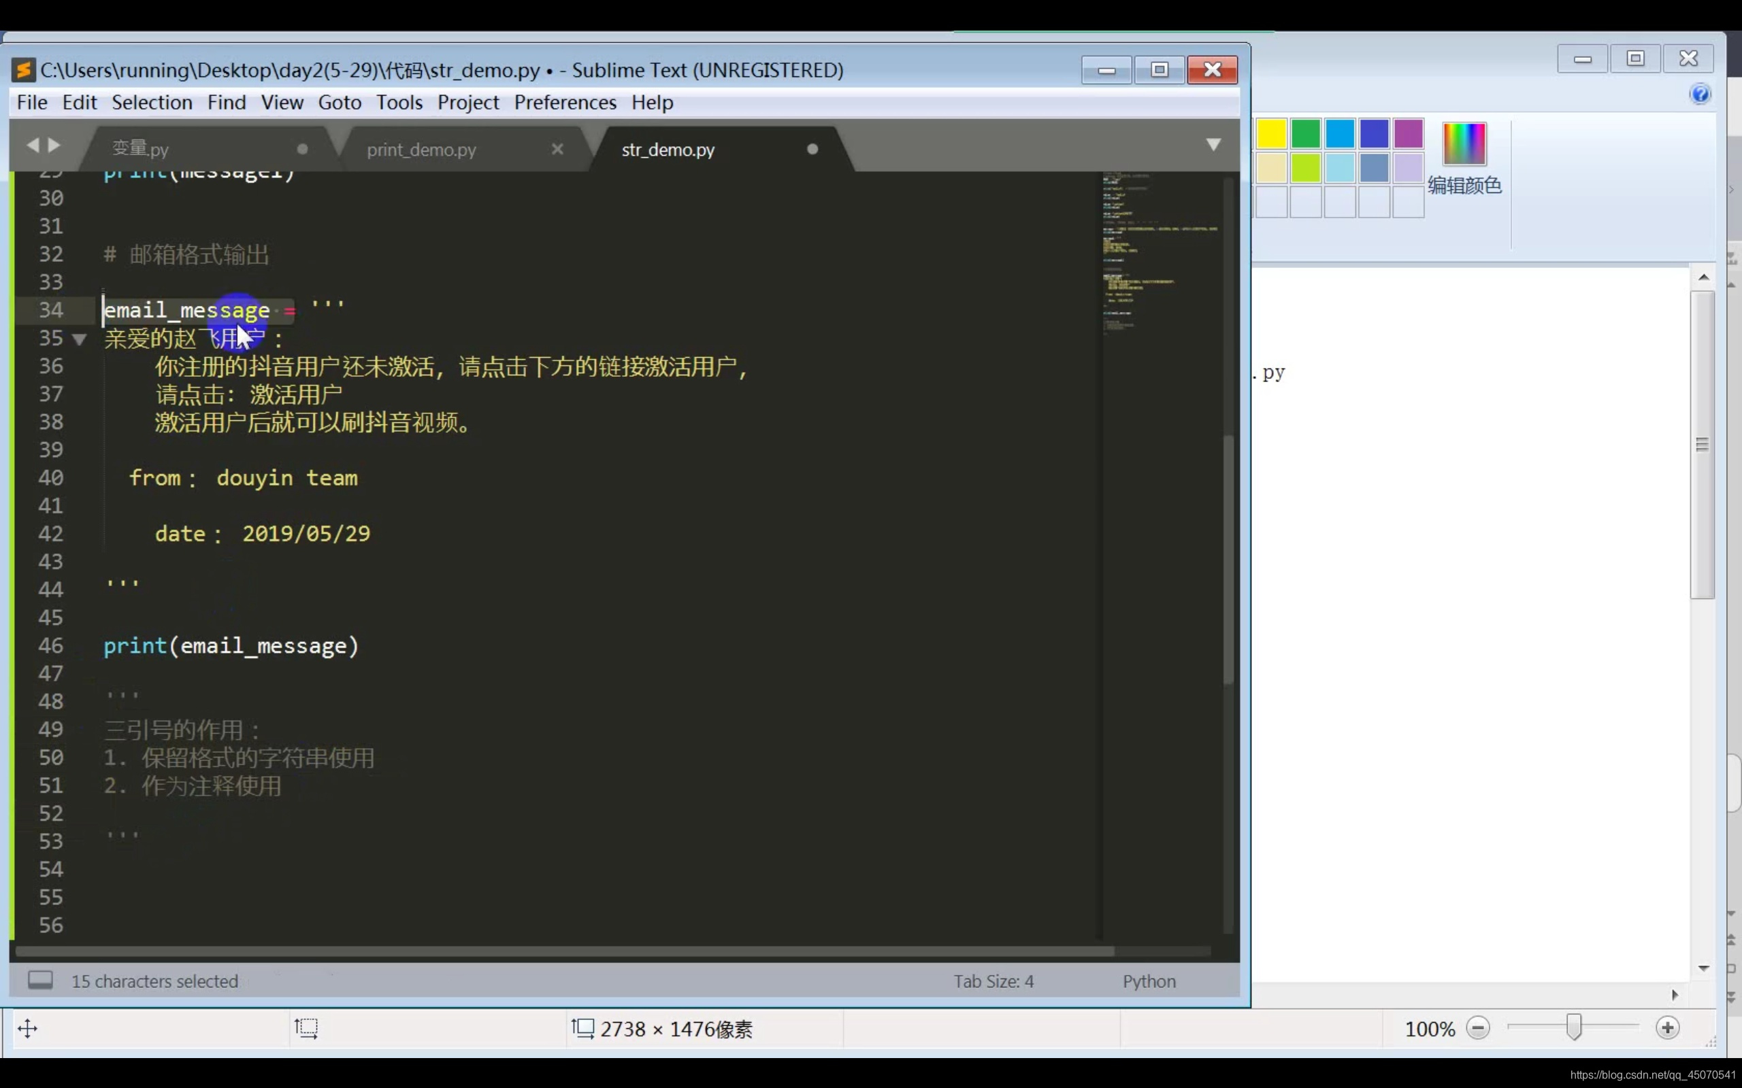This screenshot has height=1088, width=1742.
Task: Open the Tab Size: 4 selector
Action: pos(993,981)
